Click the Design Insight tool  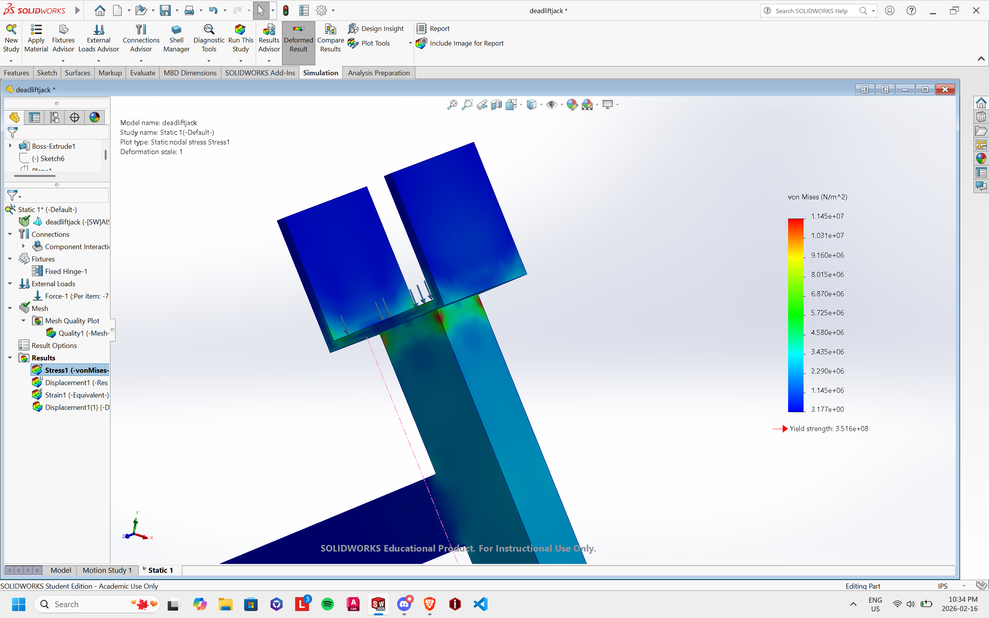[376, 29]
